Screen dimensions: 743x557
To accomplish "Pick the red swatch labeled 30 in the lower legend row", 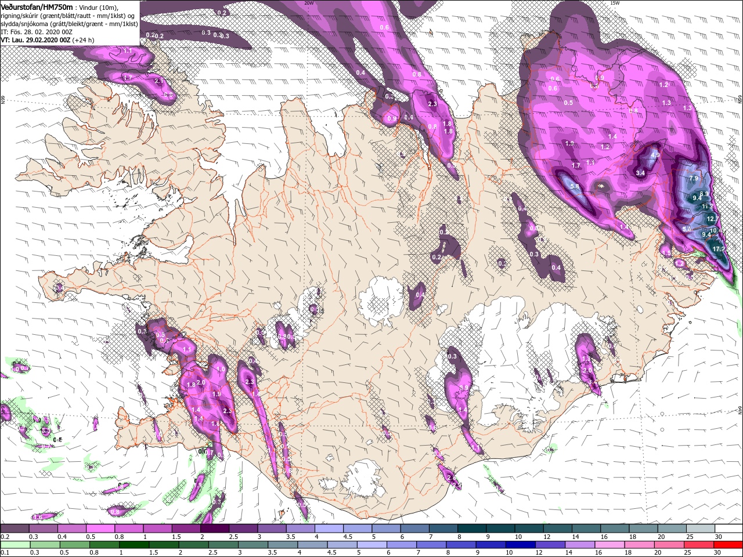I will tap(728, 545).
